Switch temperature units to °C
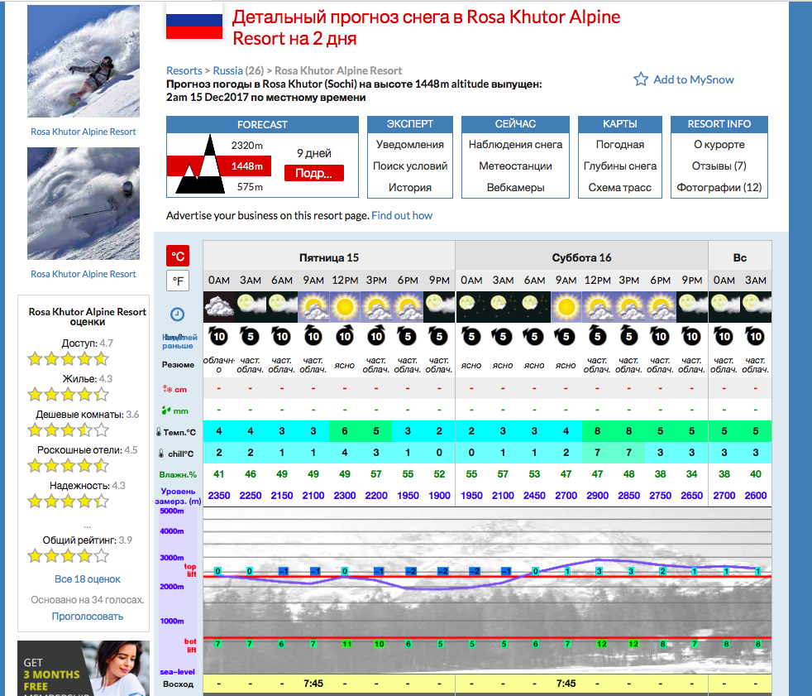 [x=178, y=256]
